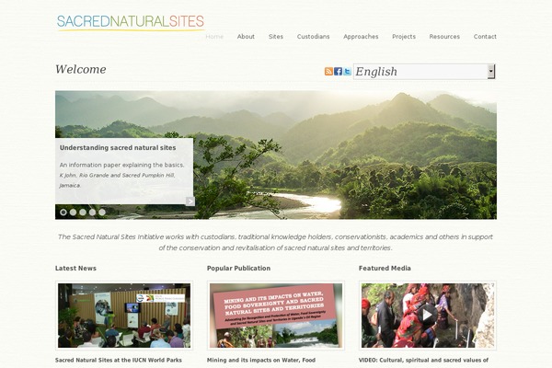The image size is (552, 368).
Task: Select the fifth slideshow dot
Action: (102, 212)
